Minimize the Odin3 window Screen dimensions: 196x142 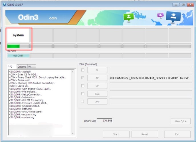click(176, 5)
